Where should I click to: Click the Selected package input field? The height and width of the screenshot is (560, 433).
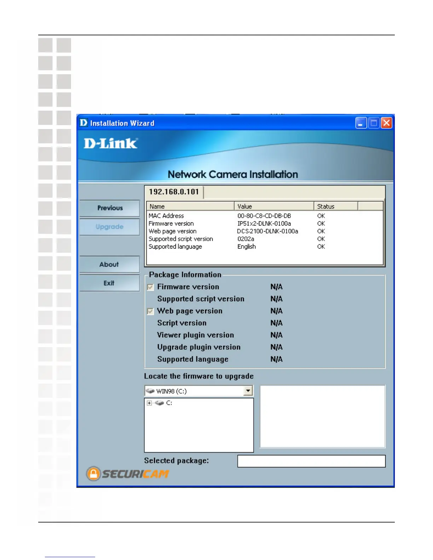click(311, 461)
